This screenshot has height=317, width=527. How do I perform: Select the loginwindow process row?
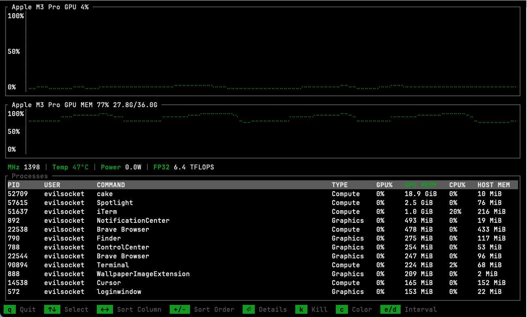[x=263, y=292]
